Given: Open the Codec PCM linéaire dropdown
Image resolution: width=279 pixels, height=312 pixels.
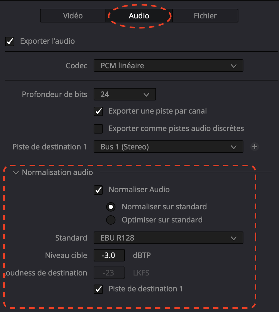Looking at the screenshot, I should coord(168,66).
